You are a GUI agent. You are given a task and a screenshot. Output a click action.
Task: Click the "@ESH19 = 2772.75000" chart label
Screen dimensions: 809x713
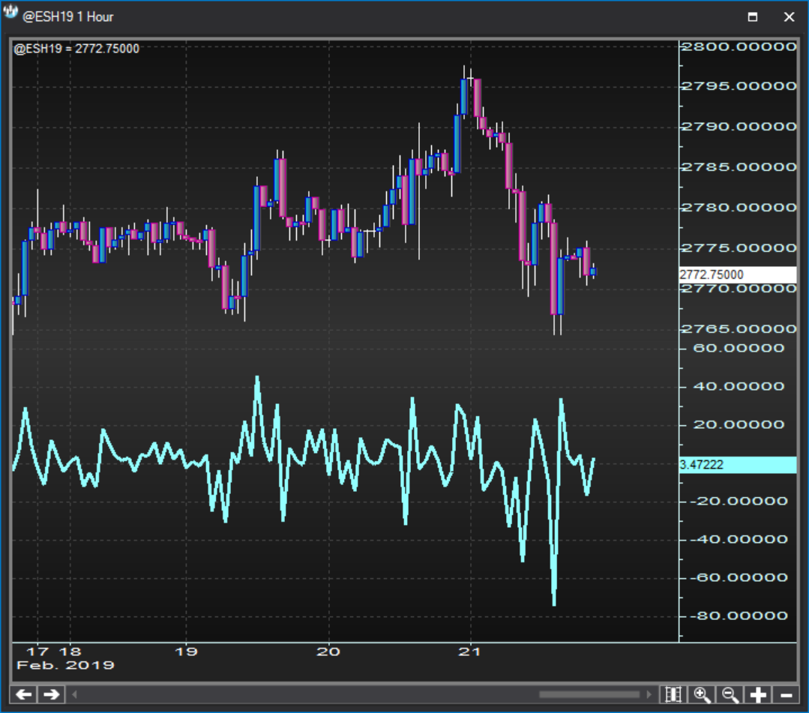[76, 49]
